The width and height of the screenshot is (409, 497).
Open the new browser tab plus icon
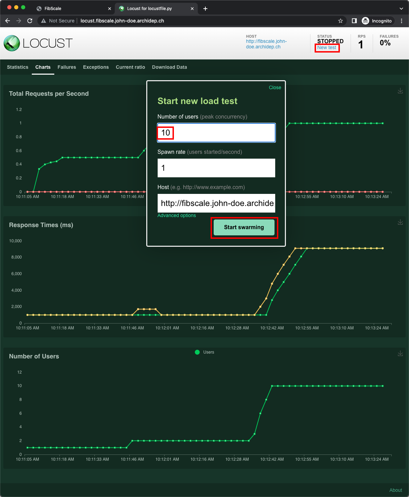[x=205, y=9]
